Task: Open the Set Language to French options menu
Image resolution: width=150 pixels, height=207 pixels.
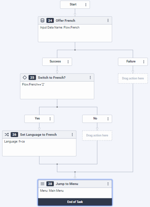Action: pos(72,134)
